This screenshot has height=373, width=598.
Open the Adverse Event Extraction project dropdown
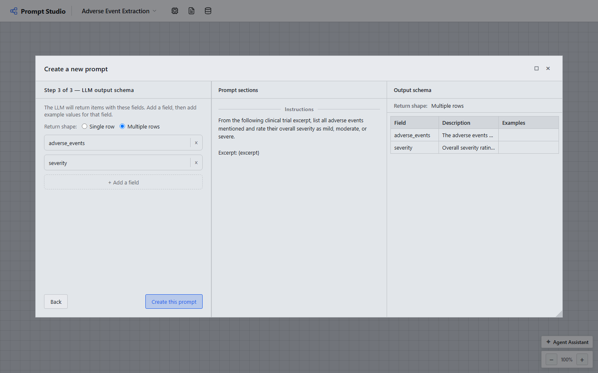(x=119, y=11)
